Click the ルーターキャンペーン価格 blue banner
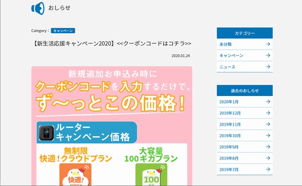Viewport: 302px width, 186px height. coord(87,133)
